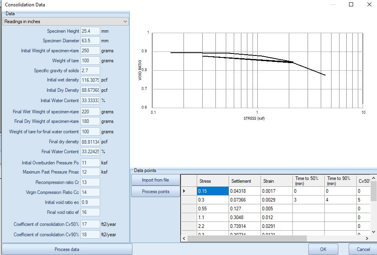Image resolution: width=377 pixels, height=255 pixels.
Task: Edit Final Wet Weight of specimen+tare field
Action: point(90,112)
